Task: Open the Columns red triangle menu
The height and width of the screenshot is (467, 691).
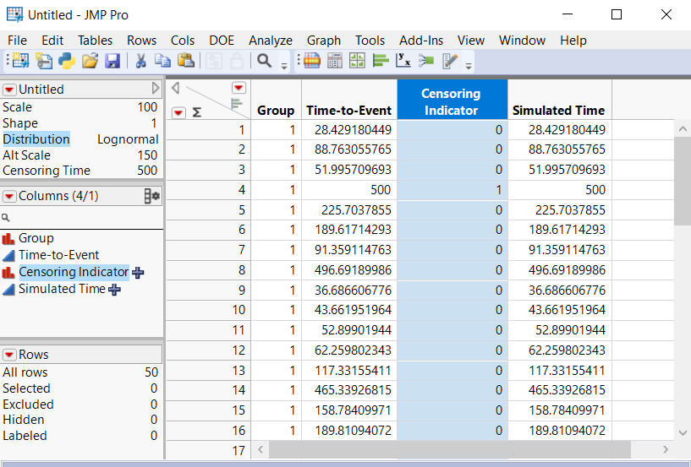Action: coord(9,196)
